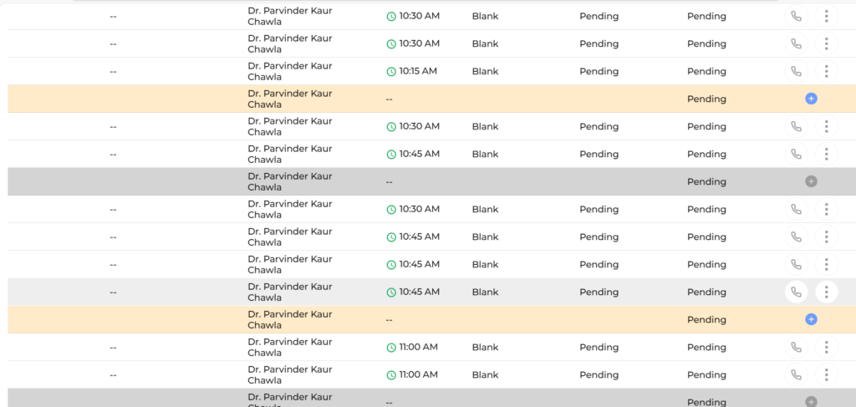856x407 pixels.
Task: Click 'Blank' in the 10:15 AM row
Action: tap(486, 72)
